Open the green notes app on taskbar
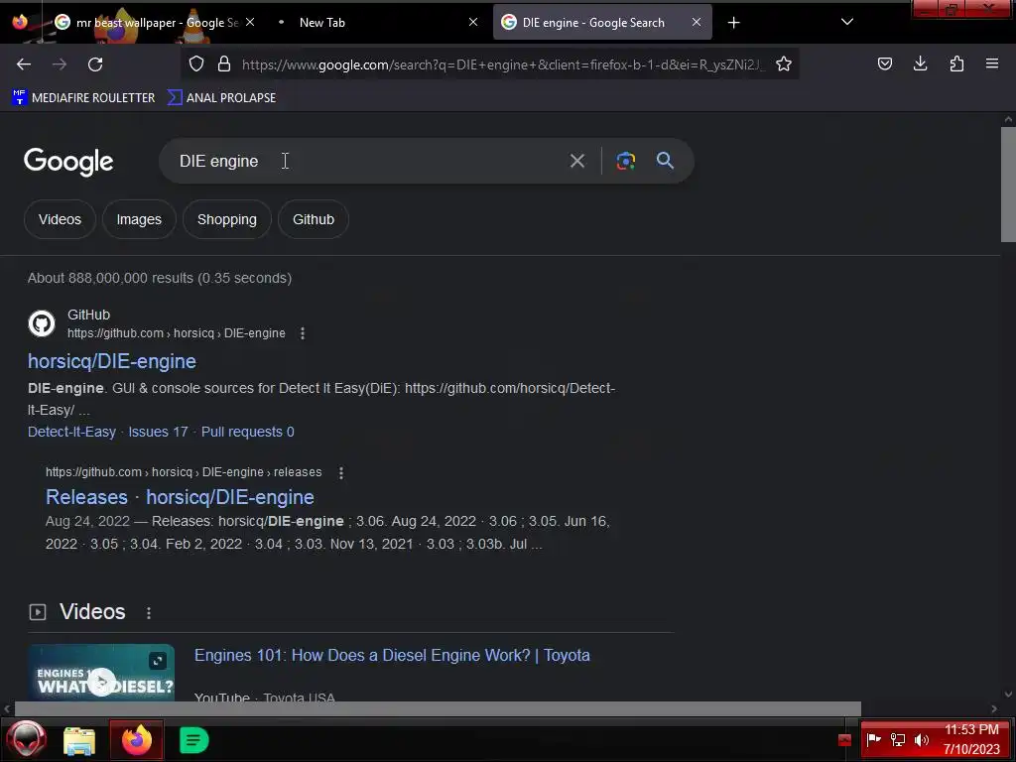This screenshot has height=762, width=1016. coord(193,740)
